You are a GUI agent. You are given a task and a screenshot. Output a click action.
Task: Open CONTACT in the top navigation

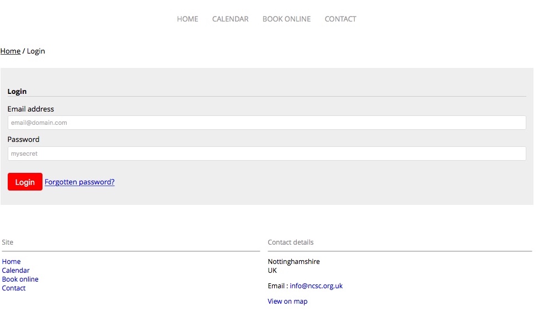point(340,19)
